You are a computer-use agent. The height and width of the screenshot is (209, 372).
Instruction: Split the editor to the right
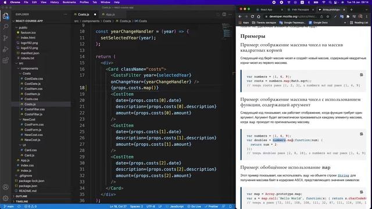(224, 15)
